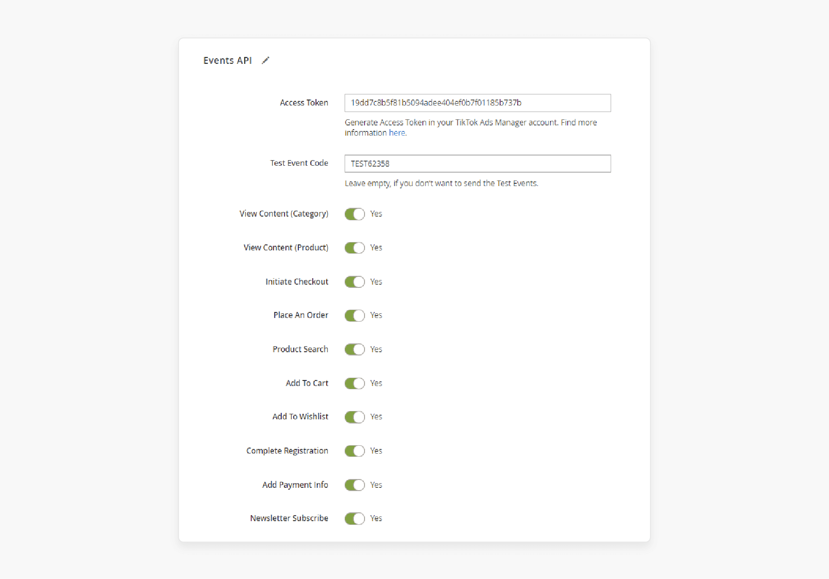Turn off the Place An Order toggle
This screenshot has width=829, height=579.
(x=355, y=316)
